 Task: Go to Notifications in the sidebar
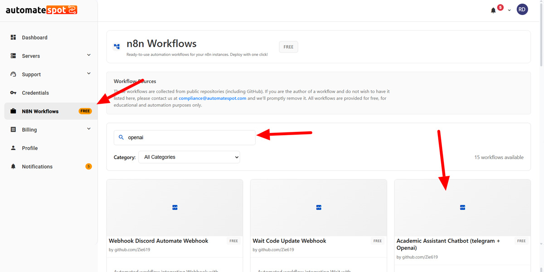click(x=37, y=167)
